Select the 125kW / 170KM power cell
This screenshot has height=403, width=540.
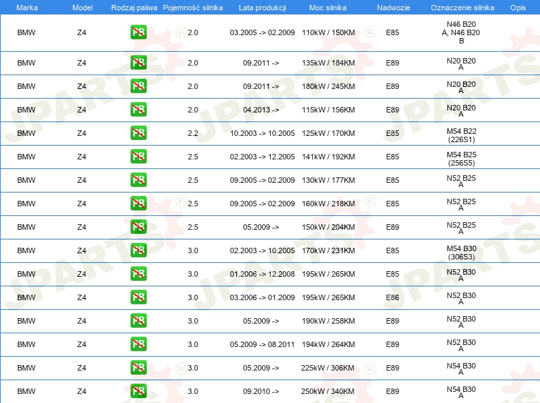(328, 133)
